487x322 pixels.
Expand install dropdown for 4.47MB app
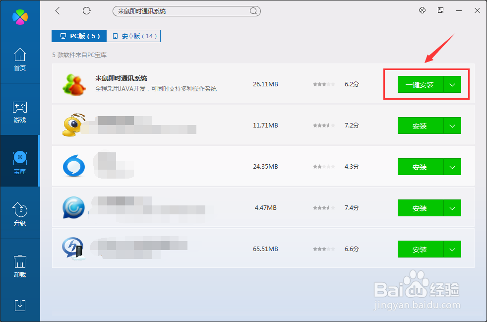point(452,208)
